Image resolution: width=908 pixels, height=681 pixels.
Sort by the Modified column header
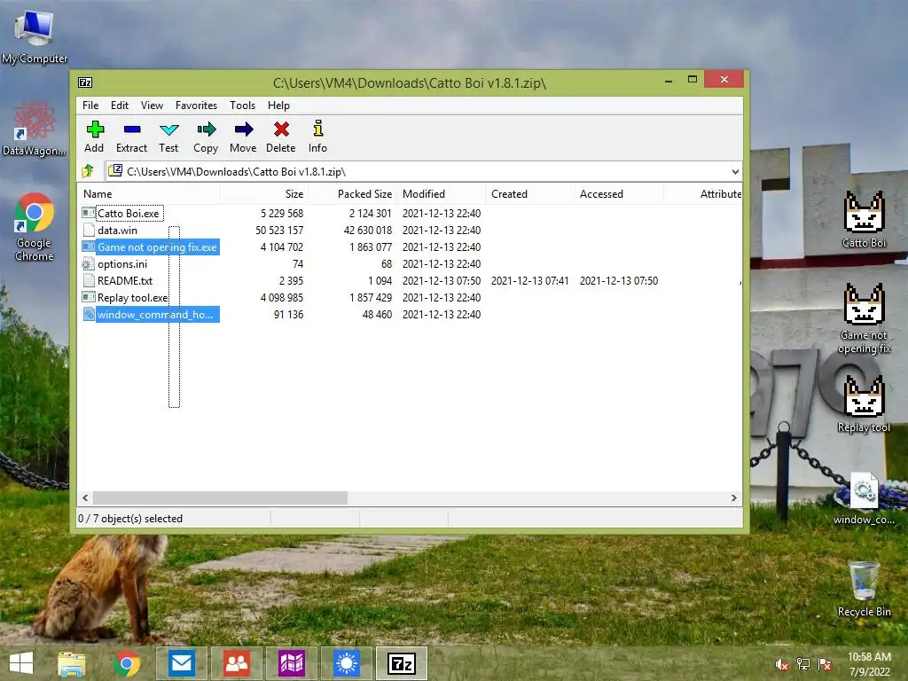[x=442, y=194]
